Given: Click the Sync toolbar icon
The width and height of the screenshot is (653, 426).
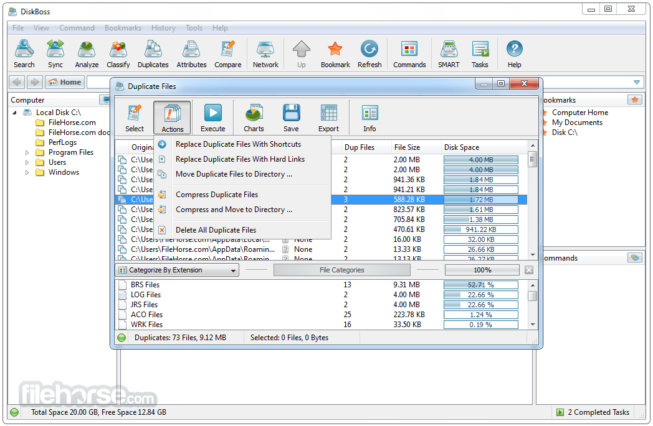Looking at the screenshot, I should pyautogui.click(x=55, y=54).
